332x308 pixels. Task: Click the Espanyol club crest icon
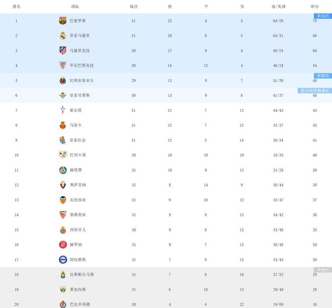pyautogui.click(x=62, y=230)
